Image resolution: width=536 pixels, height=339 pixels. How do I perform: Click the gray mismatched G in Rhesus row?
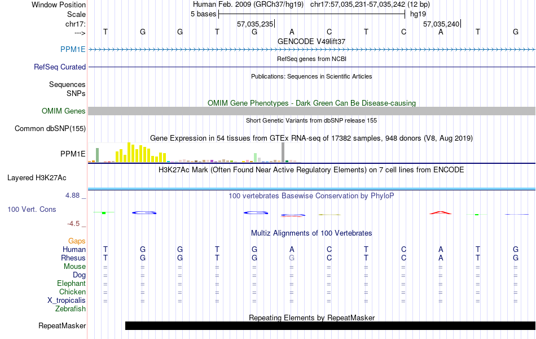(x=292, y=258)
